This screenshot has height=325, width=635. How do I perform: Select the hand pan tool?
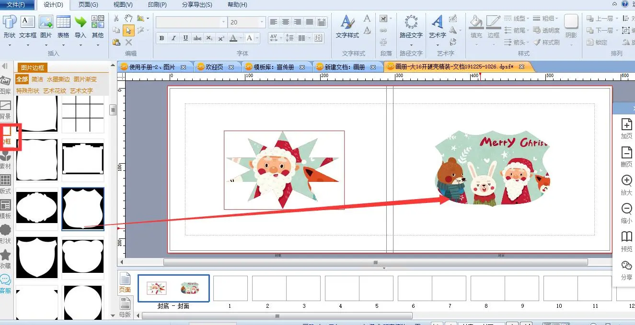point(128,18)
